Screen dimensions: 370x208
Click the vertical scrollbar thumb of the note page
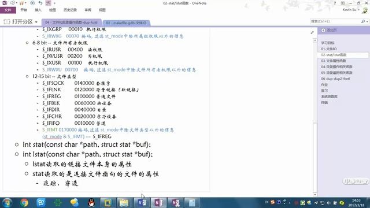click(314, 157)
